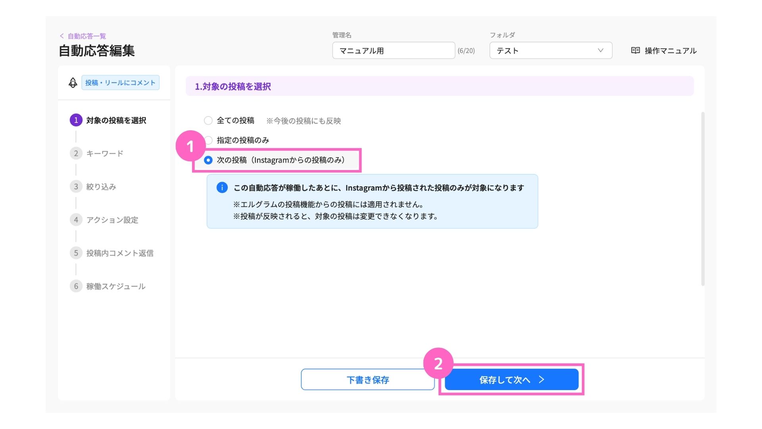Click the book icon for 操作マニュアル
The width and height of the screenshot is (762, 429).
(x=635, y=50)
